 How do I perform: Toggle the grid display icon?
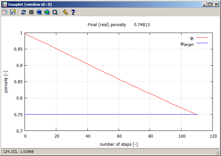click(x=31, y=12)
